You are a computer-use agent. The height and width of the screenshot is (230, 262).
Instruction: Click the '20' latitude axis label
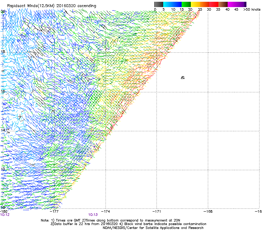coord(3,12)
